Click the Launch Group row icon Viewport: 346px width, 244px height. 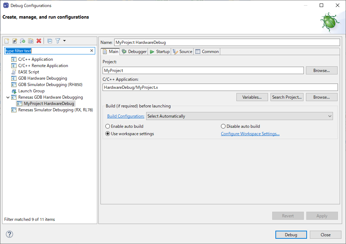(14, 91)
